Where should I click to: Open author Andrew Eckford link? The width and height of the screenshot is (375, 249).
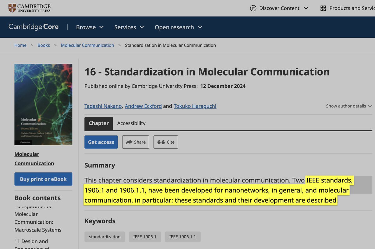point(143,106)
